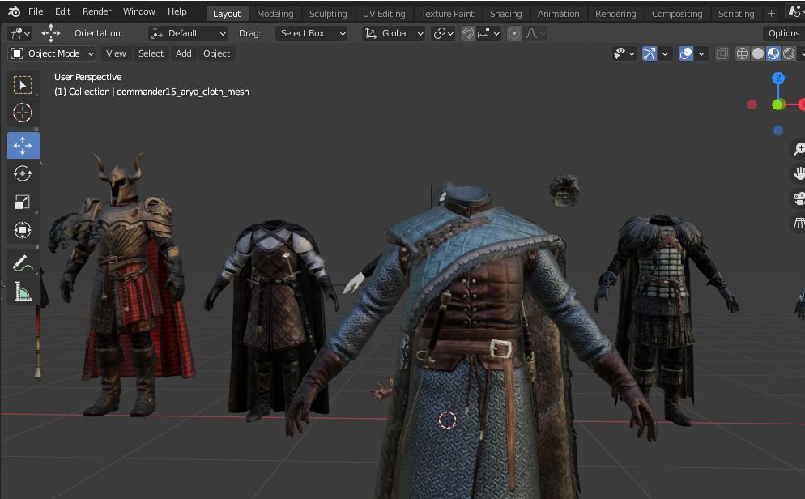This screenshot has height=499, width=805.
Task: Open the viewport Add menu
Action: (x=183, y=53)
